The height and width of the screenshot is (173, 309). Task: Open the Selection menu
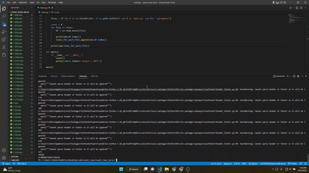point(23,2)
